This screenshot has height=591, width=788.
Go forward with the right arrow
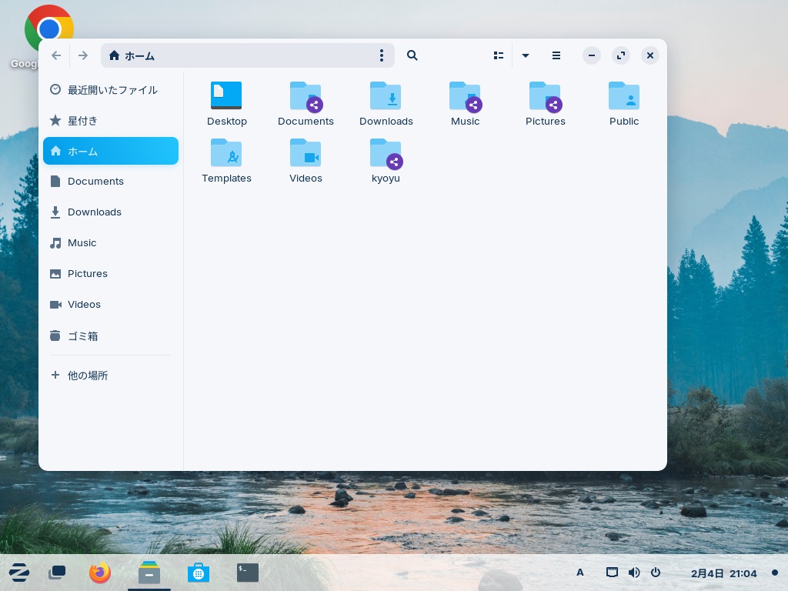(x=83, y=55)
